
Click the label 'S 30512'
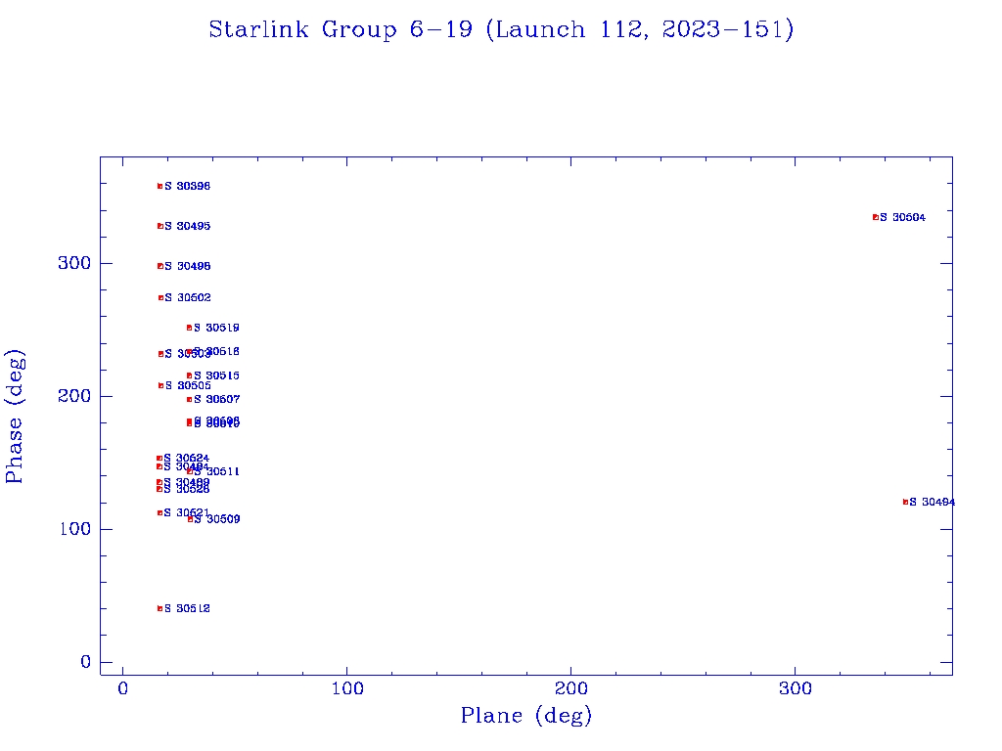[x=187, y=608]
